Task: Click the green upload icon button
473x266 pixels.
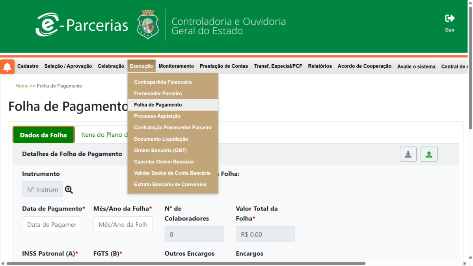Action: (429, 154)
